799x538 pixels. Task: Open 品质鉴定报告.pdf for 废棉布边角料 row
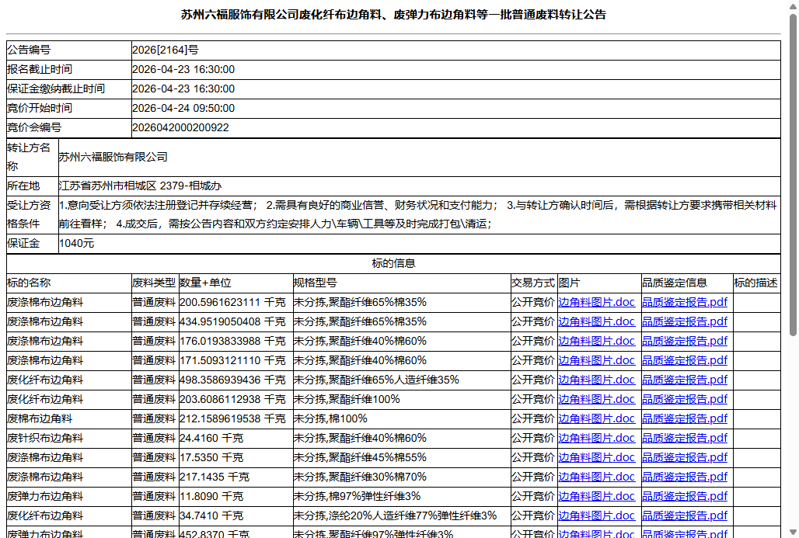coord(684,418)
